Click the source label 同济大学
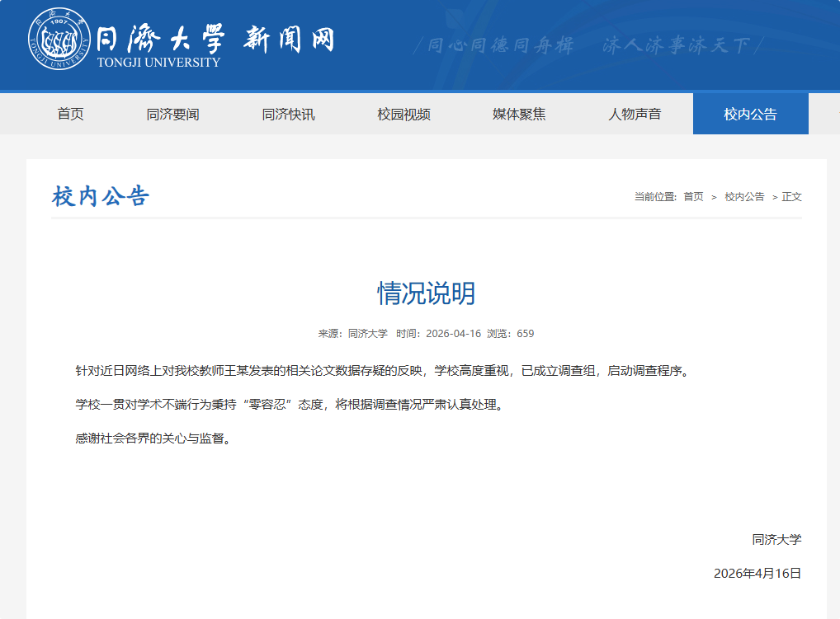This screenshot has height=619, width=840. (367, 334)
